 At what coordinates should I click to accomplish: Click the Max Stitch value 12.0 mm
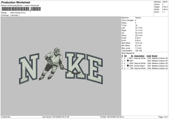(x=139, y=43)
